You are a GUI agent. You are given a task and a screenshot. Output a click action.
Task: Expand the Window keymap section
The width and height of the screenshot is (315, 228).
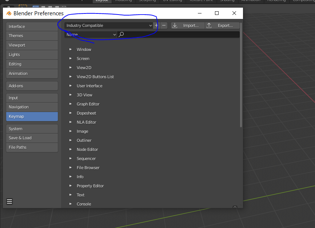pos(70,49)
